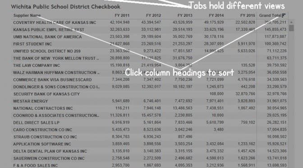Click the Grand Total column heading
This screenshot has height=168, width=303.
(270, 15)
